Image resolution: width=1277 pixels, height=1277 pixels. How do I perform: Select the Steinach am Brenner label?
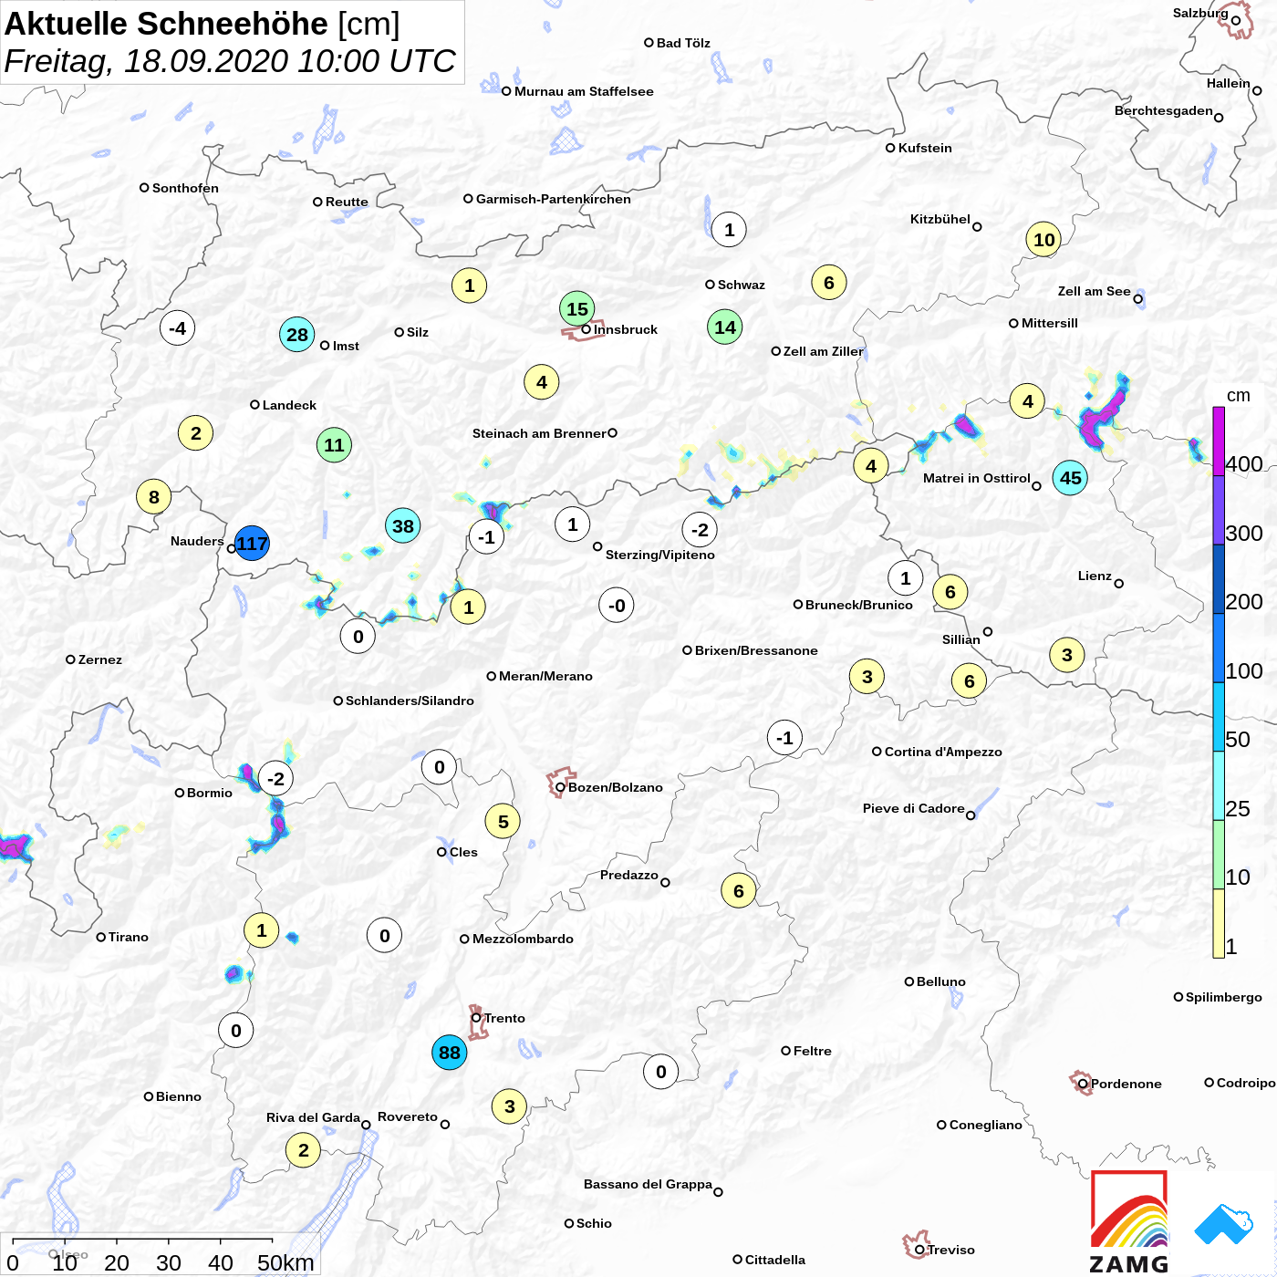pos(539,433)
